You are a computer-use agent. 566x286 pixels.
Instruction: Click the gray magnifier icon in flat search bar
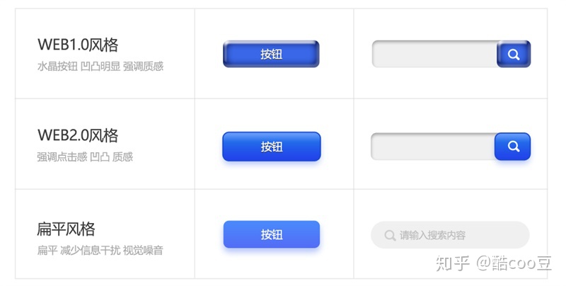coord(390,236)
